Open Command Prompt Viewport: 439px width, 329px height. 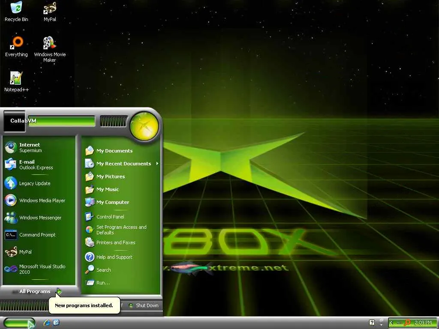click(x=39, y=235)
